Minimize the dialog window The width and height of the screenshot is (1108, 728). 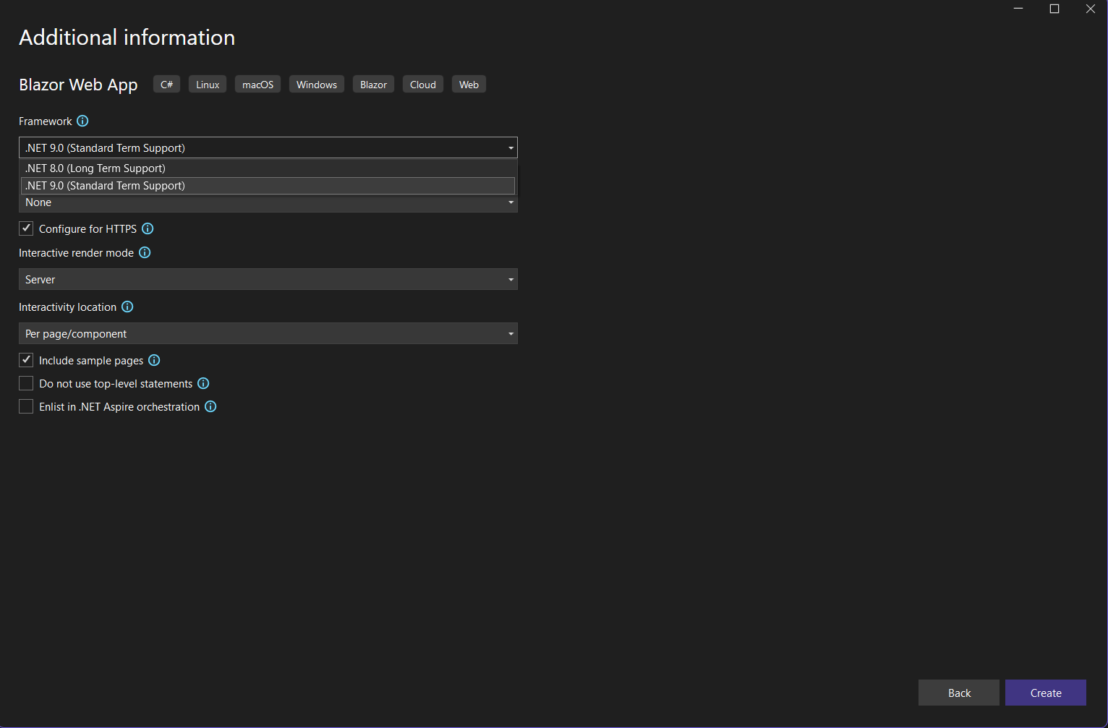(x=1018, y=9)
